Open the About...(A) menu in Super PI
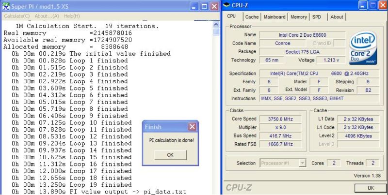The image size is (388, 195). [47, 16]
